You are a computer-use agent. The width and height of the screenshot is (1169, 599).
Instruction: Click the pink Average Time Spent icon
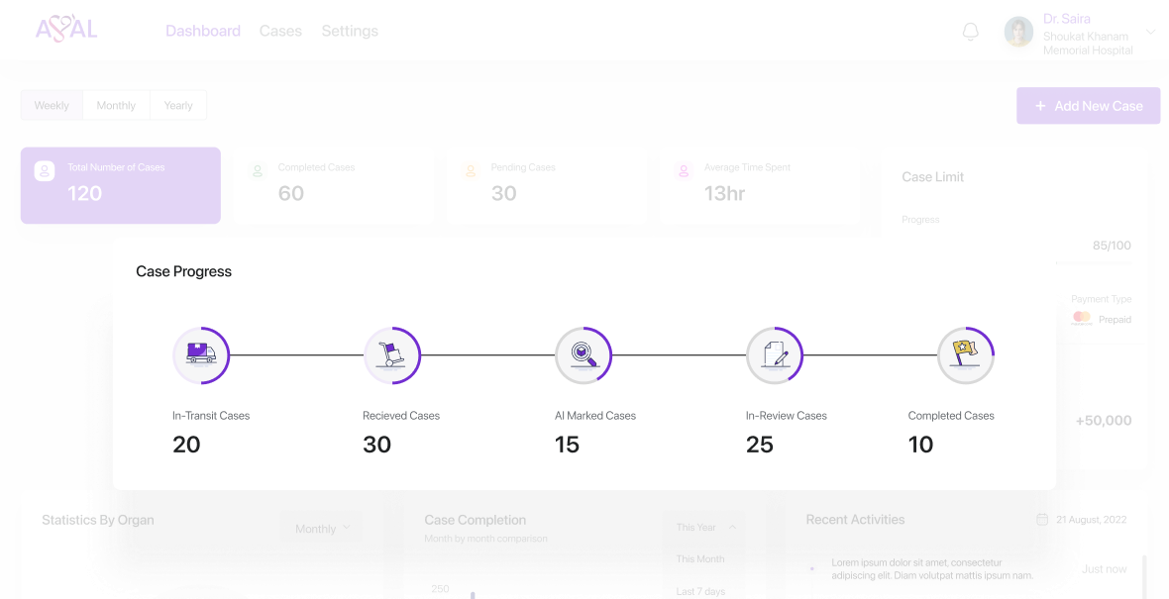pyautogui.click(x=684, y=170)
